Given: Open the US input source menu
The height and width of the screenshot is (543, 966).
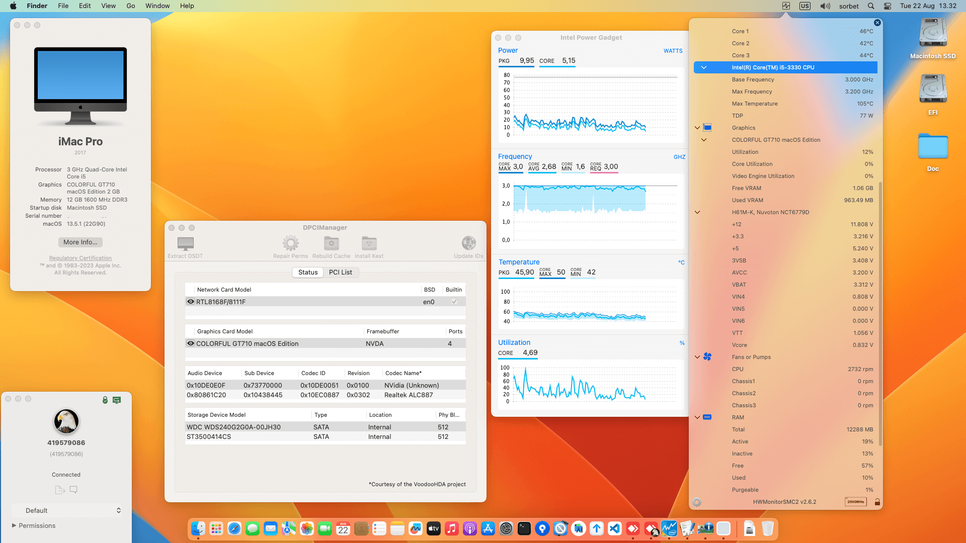Looking at the screenshot, I should [x=805, y=6].
